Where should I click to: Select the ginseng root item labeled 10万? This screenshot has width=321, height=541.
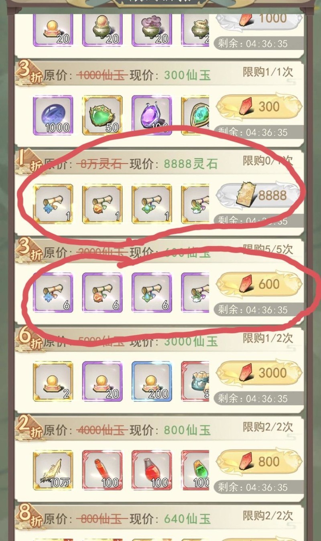[53, 470]
